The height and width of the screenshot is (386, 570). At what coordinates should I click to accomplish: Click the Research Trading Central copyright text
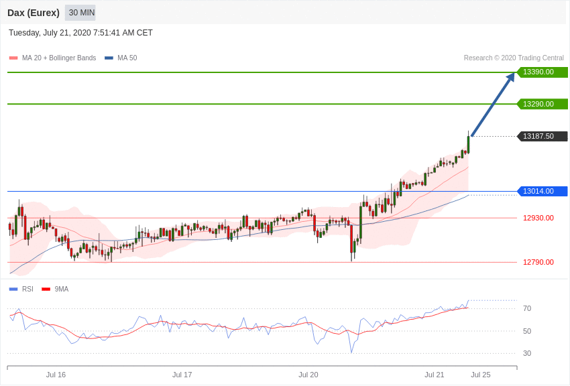click(514, 58)
